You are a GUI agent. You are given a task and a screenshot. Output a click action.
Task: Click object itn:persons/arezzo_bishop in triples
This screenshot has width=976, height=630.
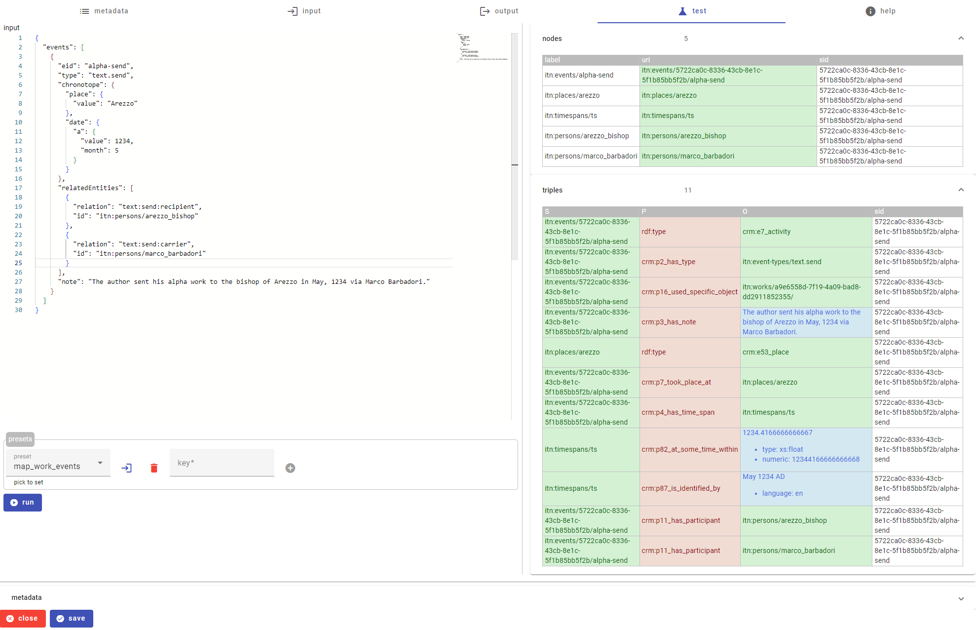785,520
